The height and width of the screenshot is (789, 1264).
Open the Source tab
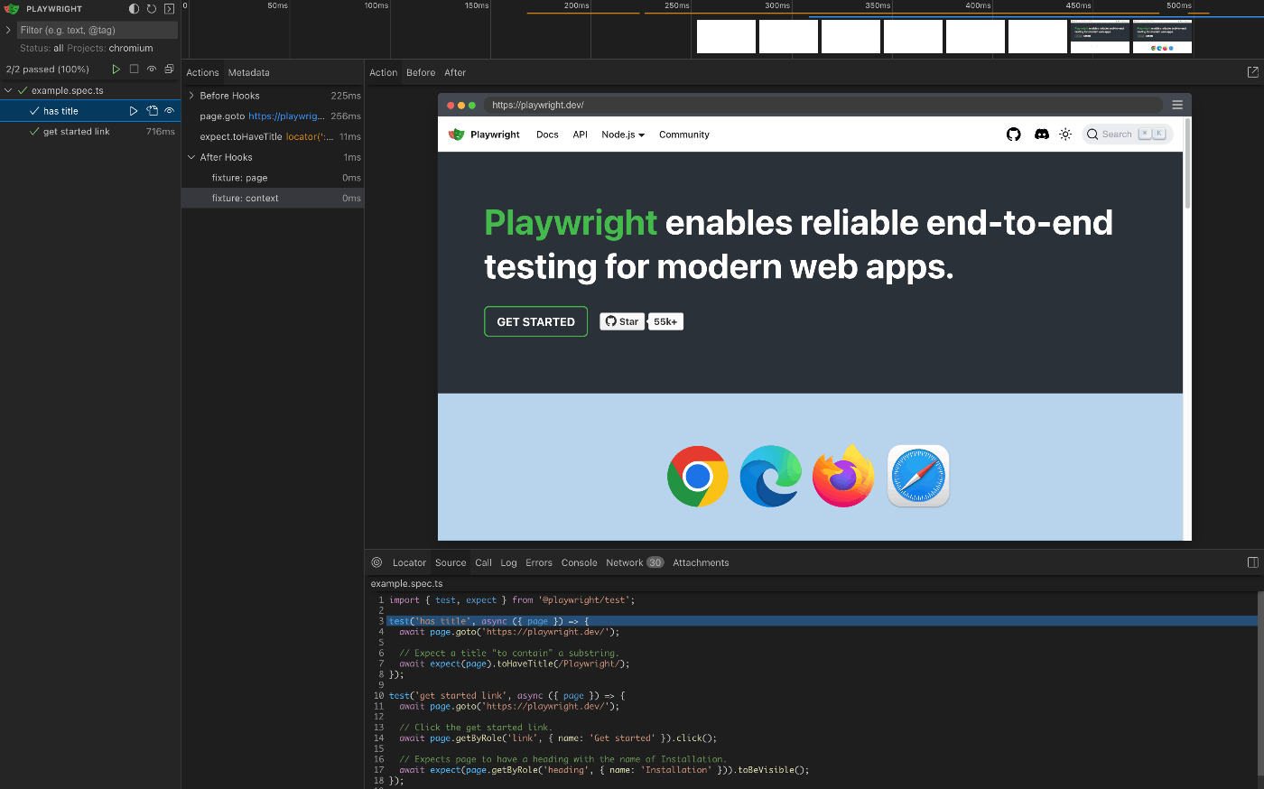(x=451, y=562)
